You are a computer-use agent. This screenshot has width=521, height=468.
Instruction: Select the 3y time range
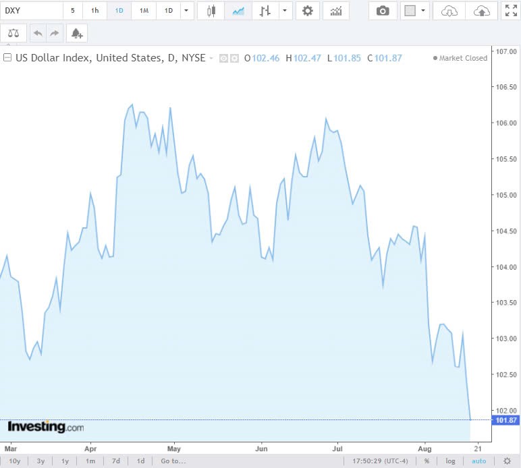[x=40, y=461]
